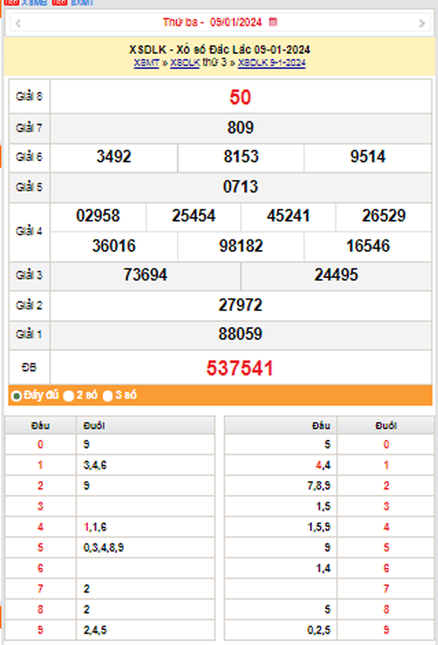Click the Giải 4 number 02958
The image size is (438, 645).
[x=98, y=216]
